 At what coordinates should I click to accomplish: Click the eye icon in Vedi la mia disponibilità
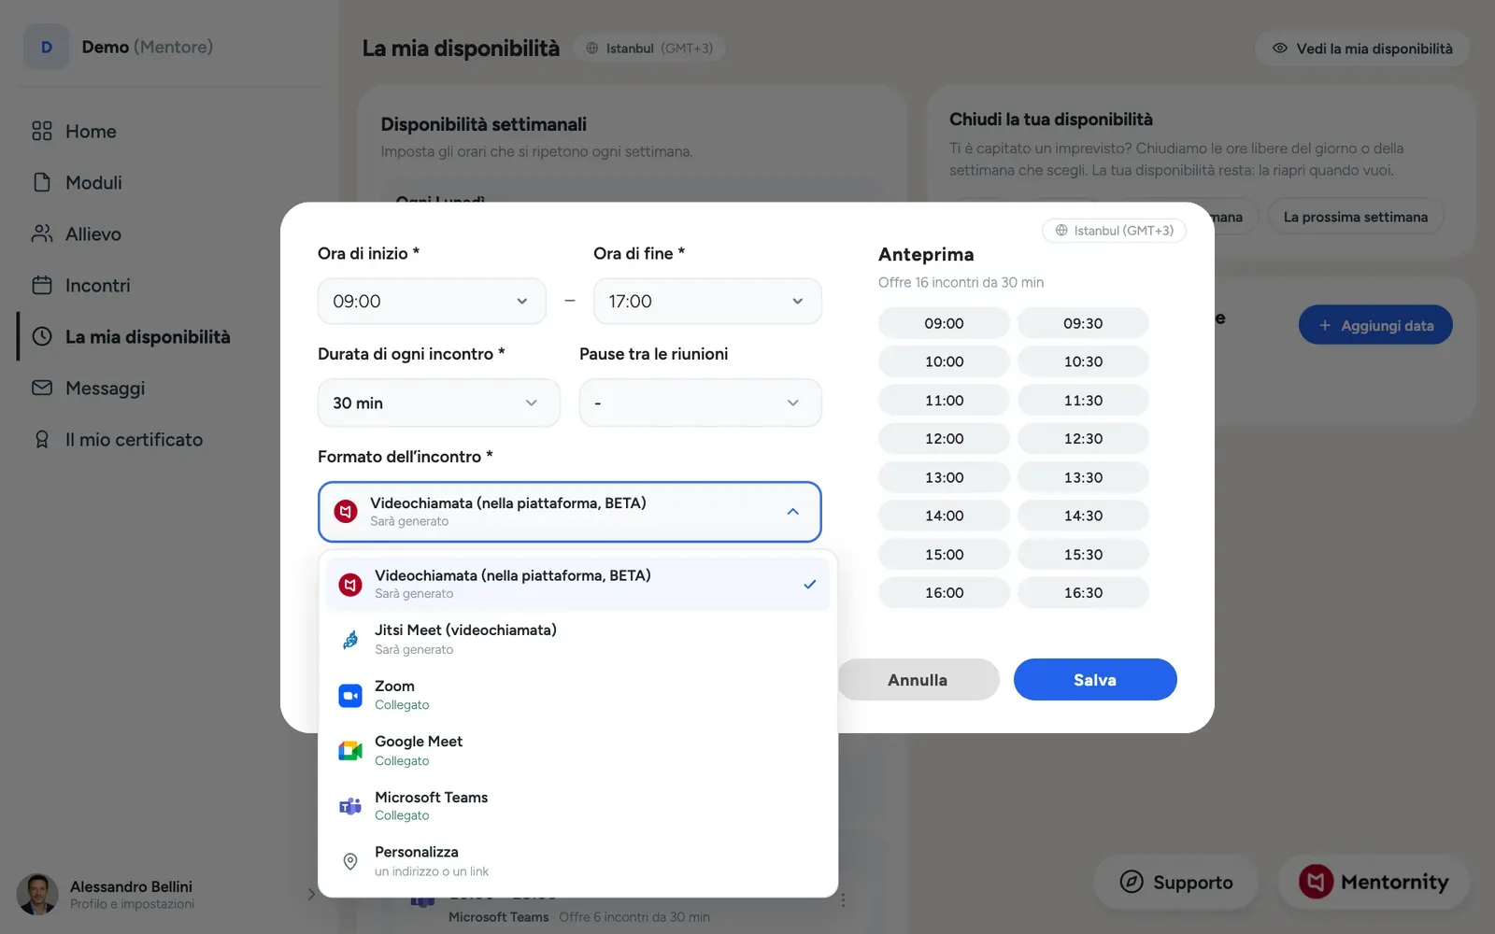[1280, 49]
